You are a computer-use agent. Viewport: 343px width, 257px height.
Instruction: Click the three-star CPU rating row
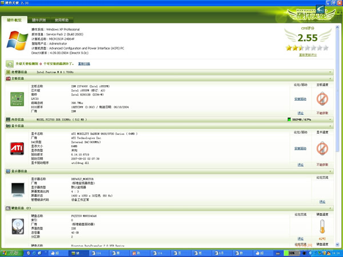pos(307,48)
